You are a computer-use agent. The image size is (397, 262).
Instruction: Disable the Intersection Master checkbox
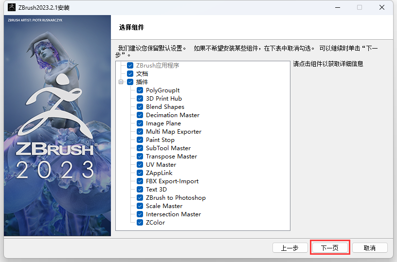[x=140, y=214]
